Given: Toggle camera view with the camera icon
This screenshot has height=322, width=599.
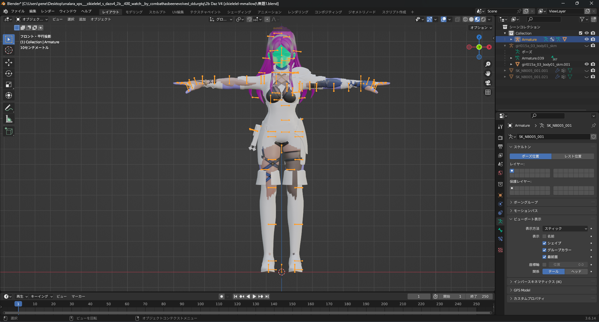Looking at the screenshot, I should click(x=488, y=83).
